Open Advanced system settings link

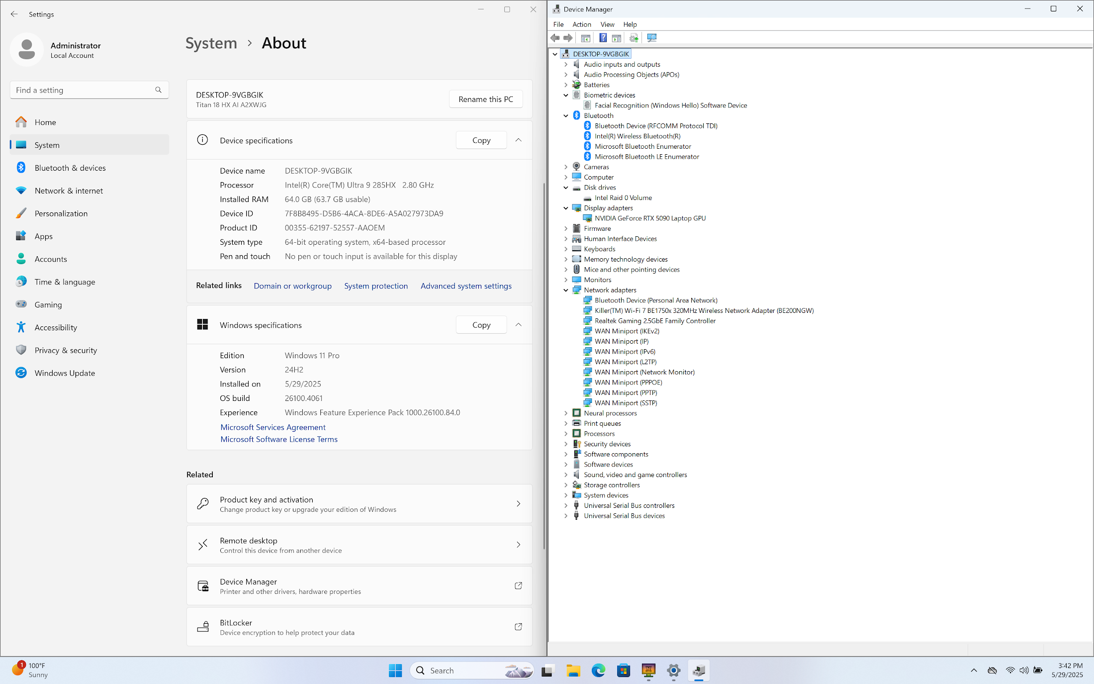466,286
